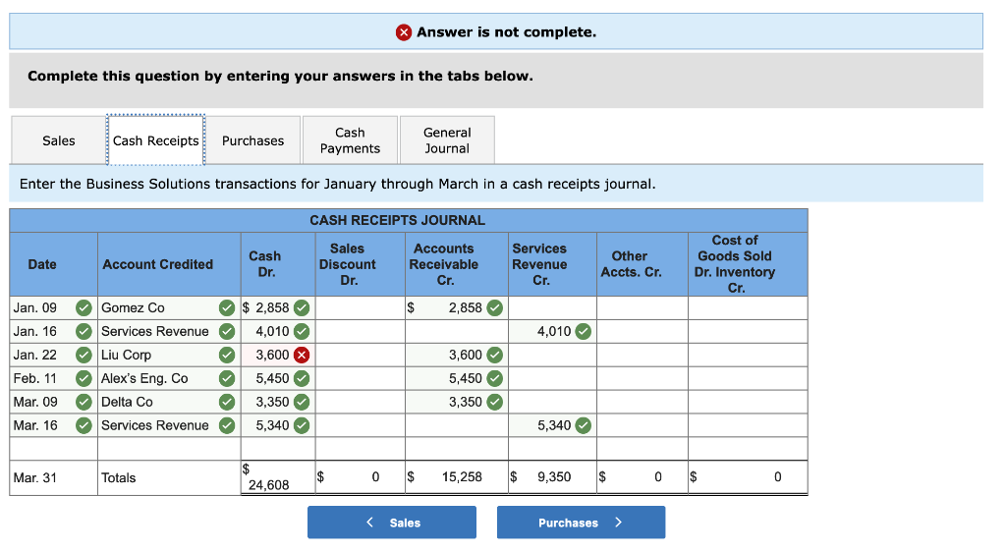Screen dimensions: 1006x552
Task: Click green checkmark next to 3,350 cash
Action: pos(302,402)
